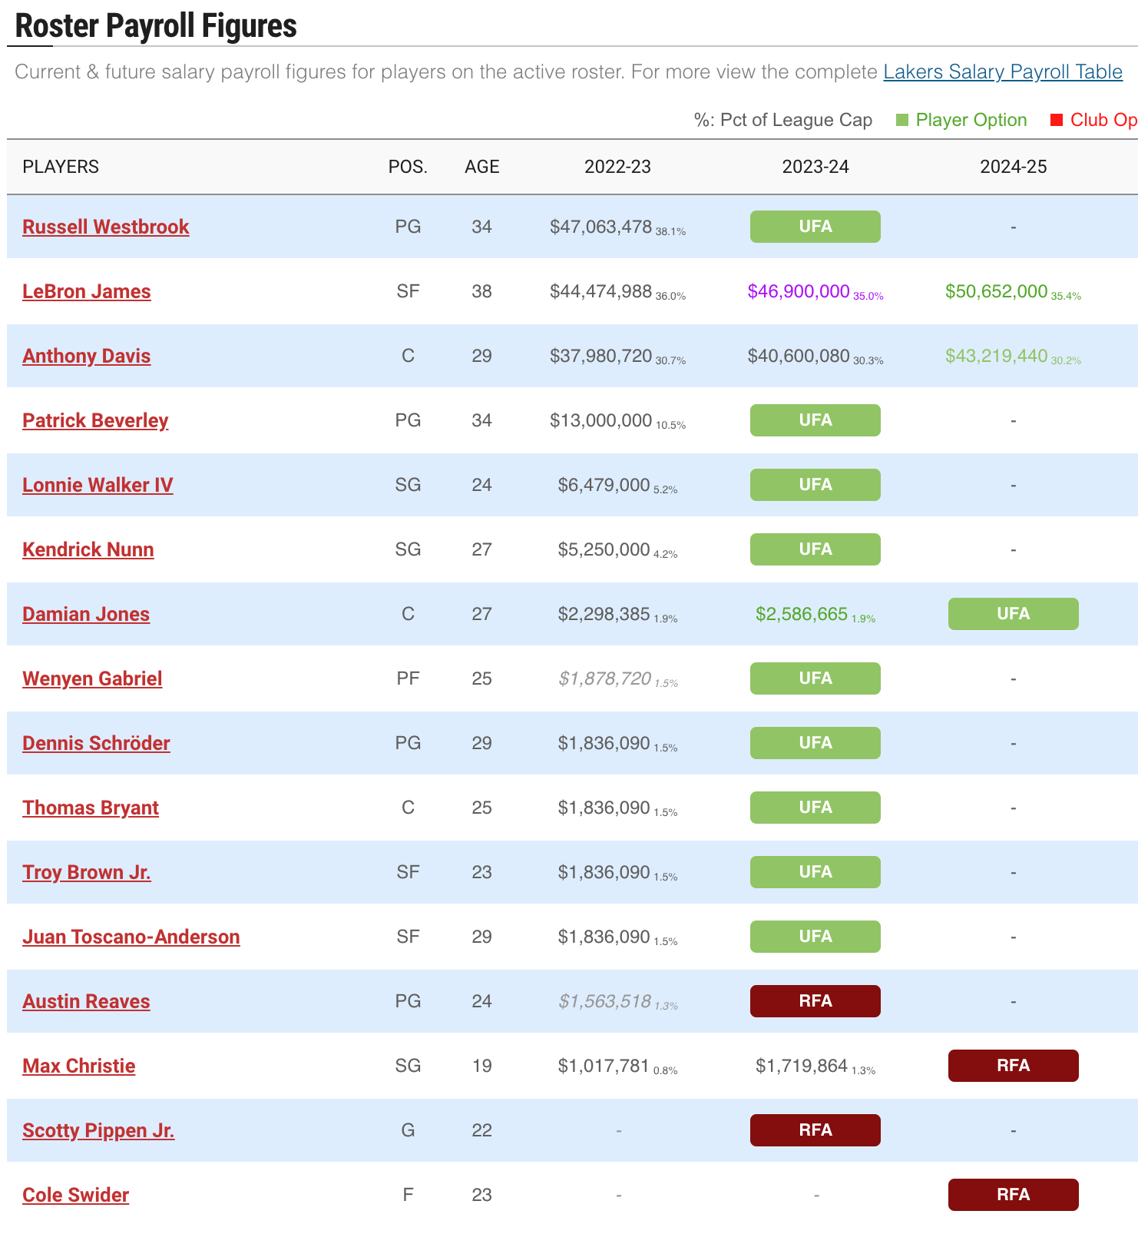Click the AGE column header
The width and height of the screenshot is (1138, 1234).
pos(482,167)
